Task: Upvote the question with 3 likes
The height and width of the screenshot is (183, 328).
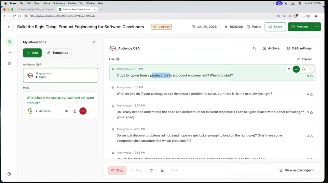Action: pos(312,113)
